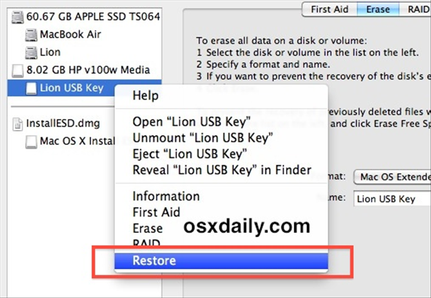
Task: Switch to the RAID tab
Action: (x=416, y=9)
